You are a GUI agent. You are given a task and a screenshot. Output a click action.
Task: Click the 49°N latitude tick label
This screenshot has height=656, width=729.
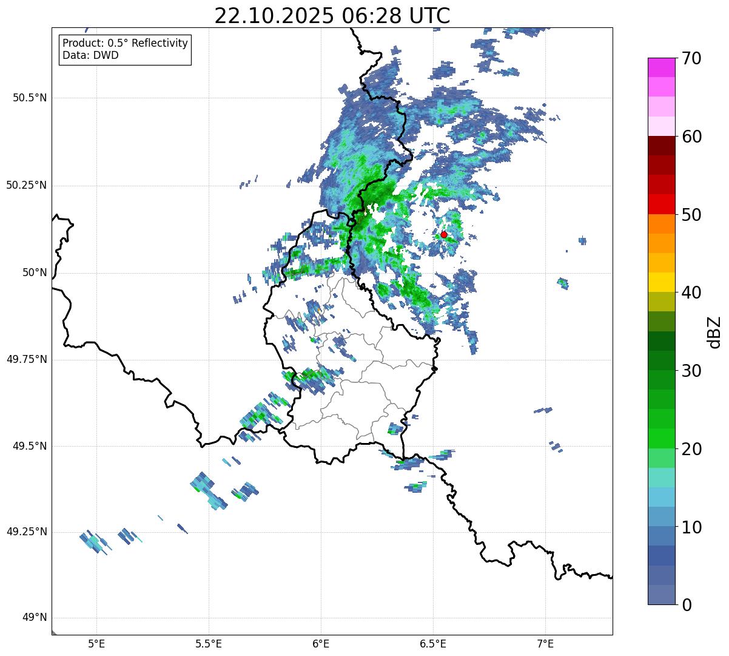coord(35,618)
